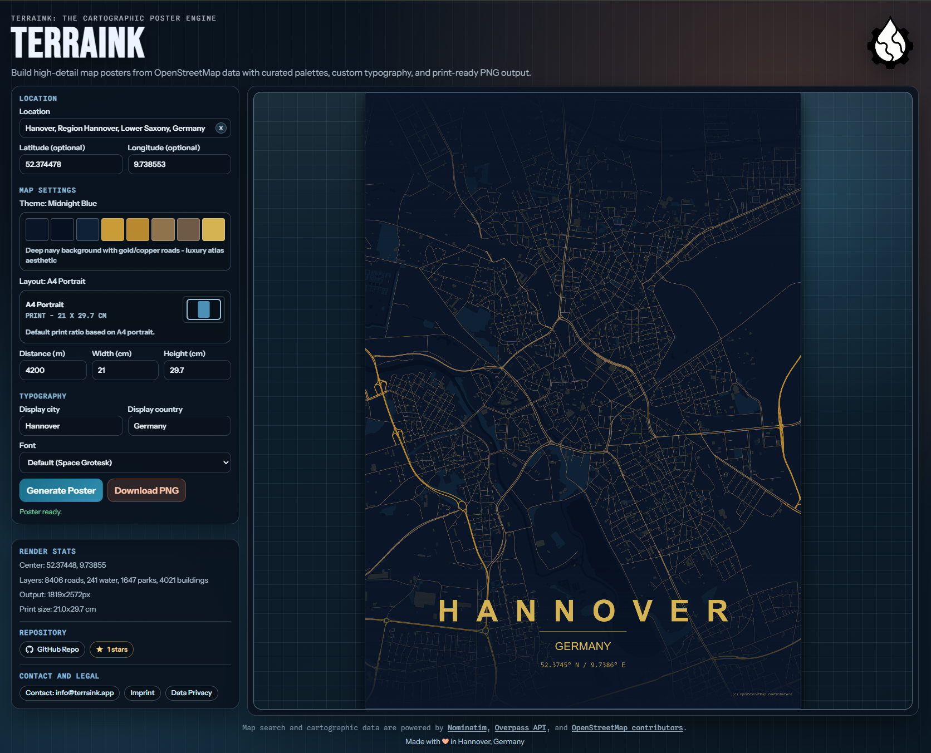The width and height of the screenshot is (931, 753).
Task: Clear the location field using the x icon
Action: tap(220, 128)
